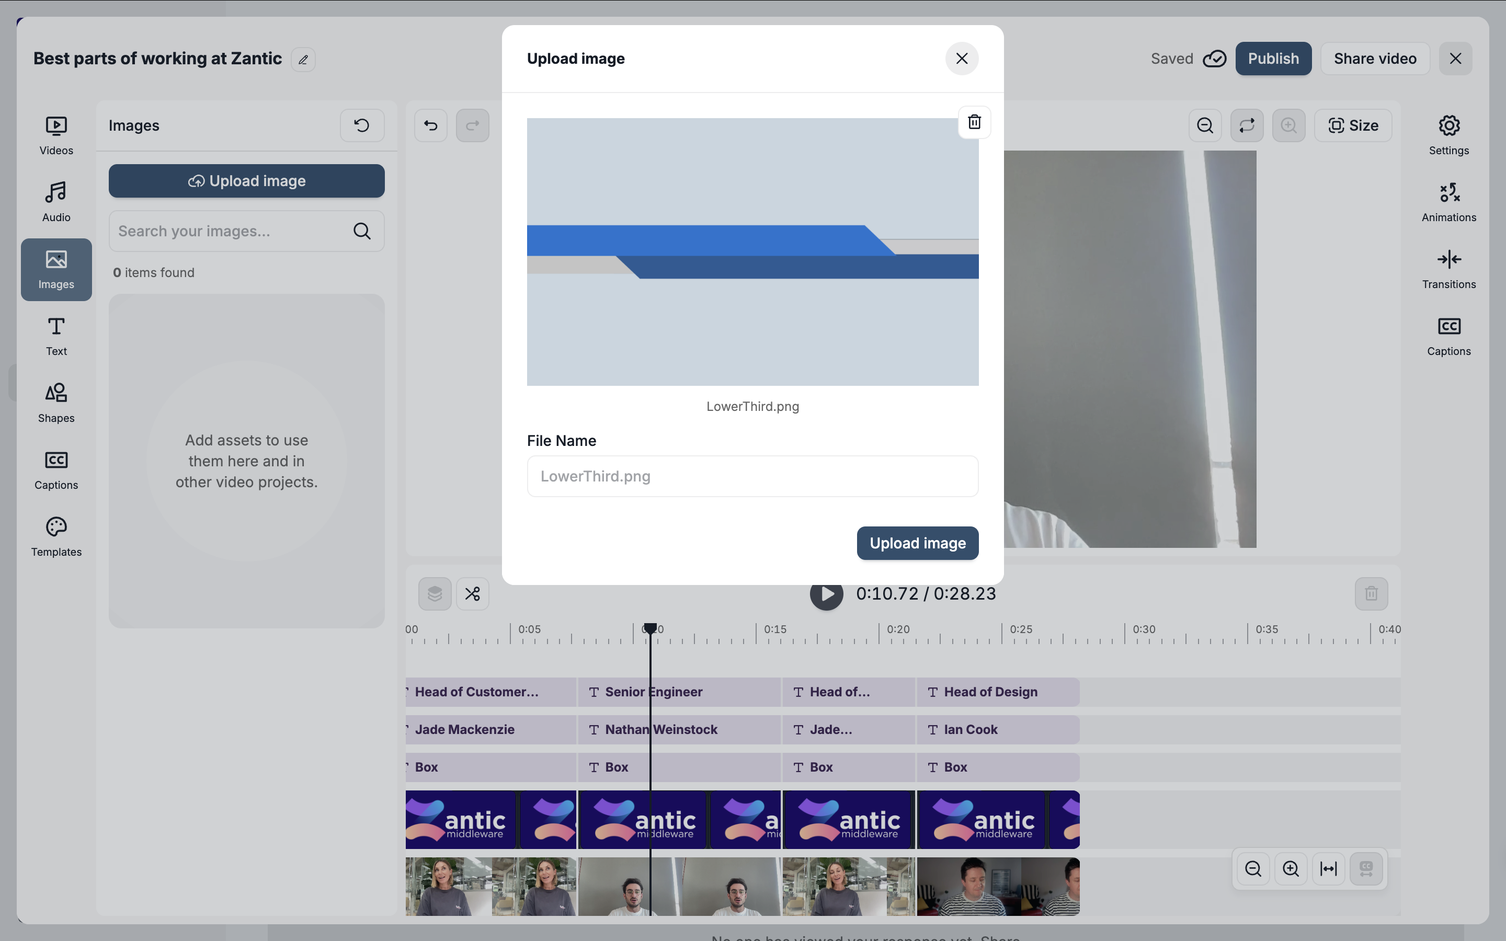Fit timeline to width icon

(x=1328, y=868)
